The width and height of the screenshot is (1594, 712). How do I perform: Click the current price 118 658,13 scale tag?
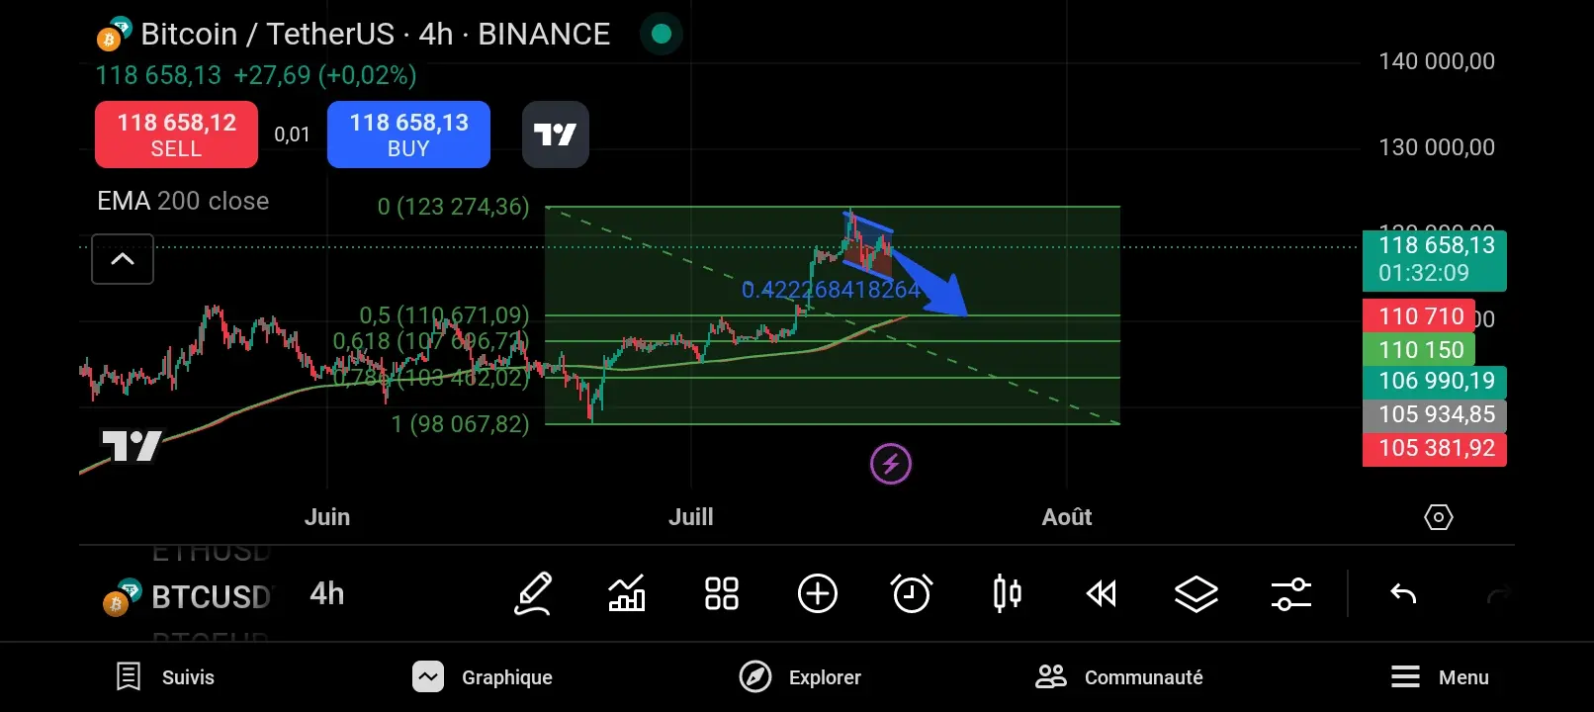click(1435, 259)
